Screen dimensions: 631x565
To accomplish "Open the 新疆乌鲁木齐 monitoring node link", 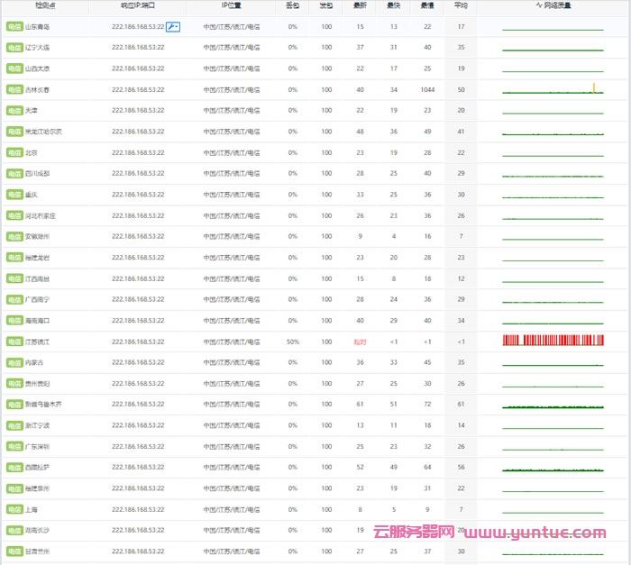I will pyautogui.click(x=43, y=405).
